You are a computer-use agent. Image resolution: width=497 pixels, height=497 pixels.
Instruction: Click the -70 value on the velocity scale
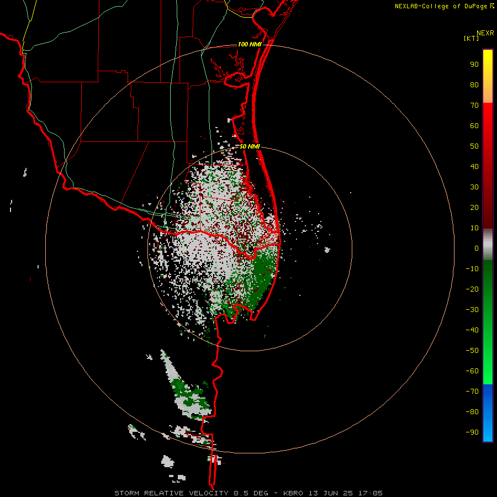click(x=472, y=392)
